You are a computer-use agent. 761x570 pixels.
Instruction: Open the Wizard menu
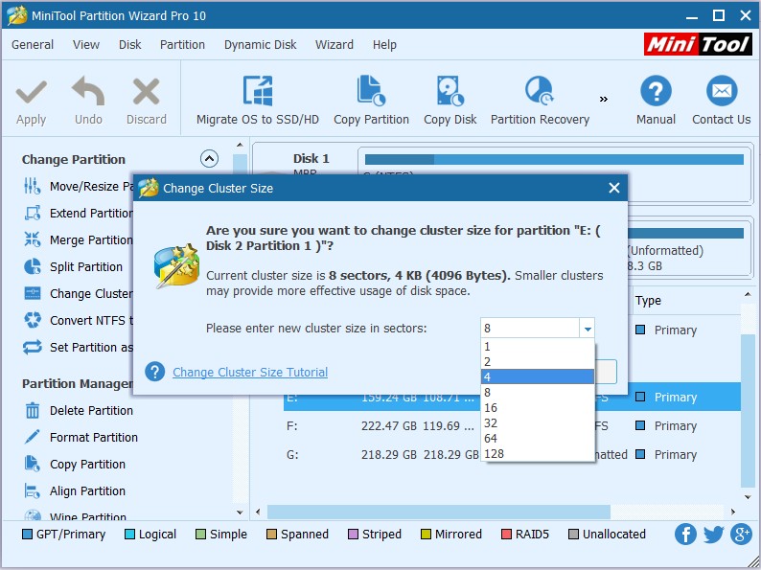(x=334, y=45)
